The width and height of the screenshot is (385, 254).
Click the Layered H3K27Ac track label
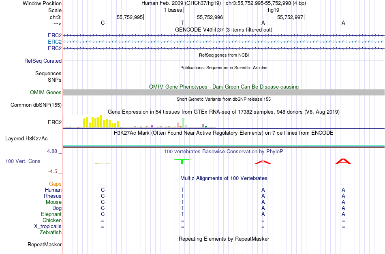point(26,139)
